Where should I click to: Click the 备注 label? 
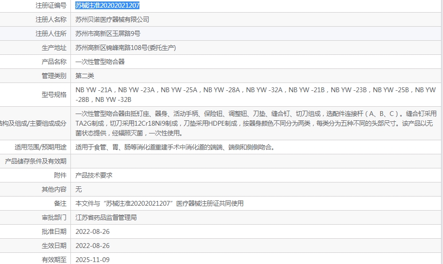60,203
